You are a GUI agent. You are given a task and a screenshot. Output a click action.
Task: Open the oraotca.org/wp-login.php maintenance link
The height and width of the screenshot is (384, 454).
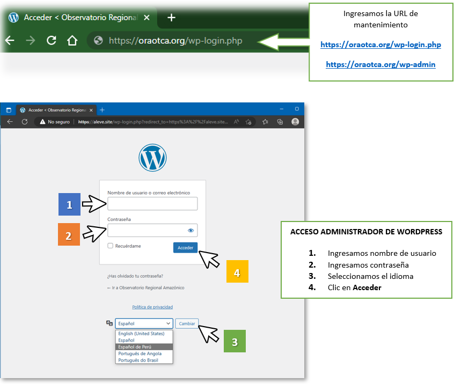(x=380, y=45)
